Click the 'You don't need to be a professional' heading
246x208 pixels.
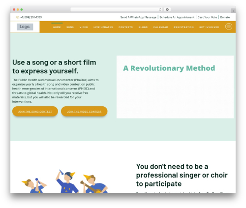(182, 175)
